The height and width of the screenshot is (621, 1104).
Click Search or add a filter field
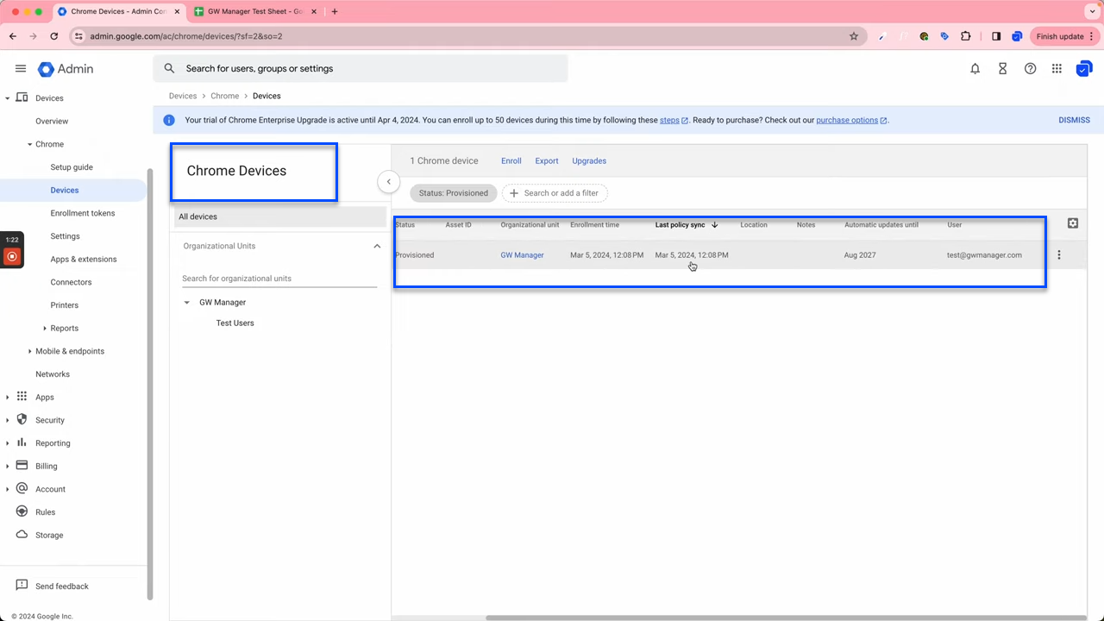(555, 193)
